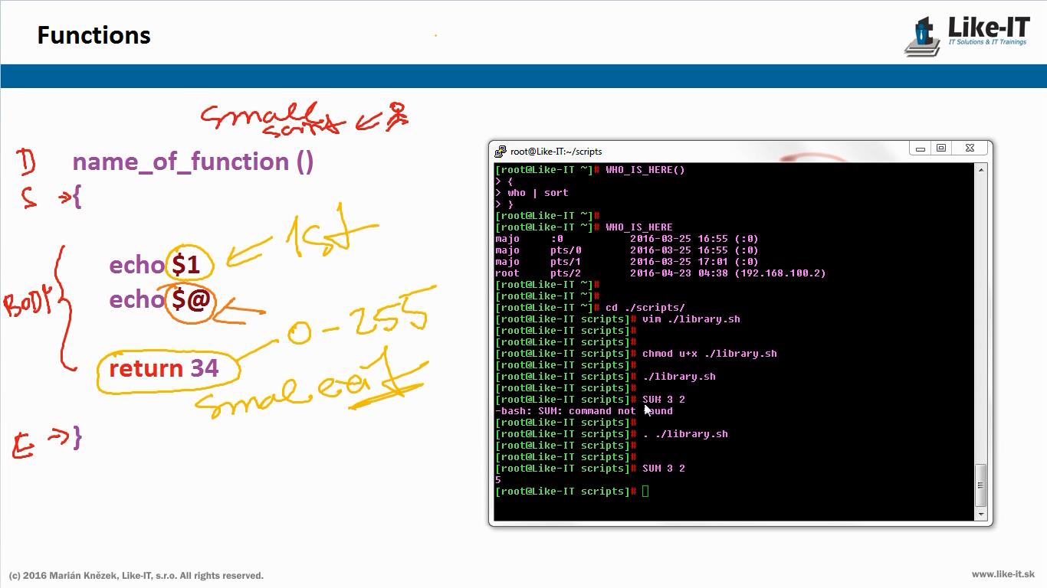Click the 'echo $1' line on slide
This screenshot has height=588, width=1047.
click(155, 265)
